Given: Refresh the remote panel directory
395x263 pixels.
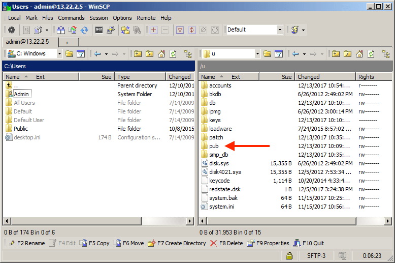Looking at the screenshot, I should coord(371,54).
